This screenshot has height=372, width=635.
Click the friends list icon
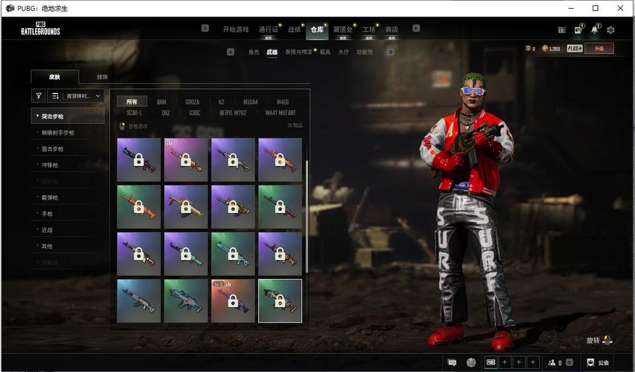point(553,363)
